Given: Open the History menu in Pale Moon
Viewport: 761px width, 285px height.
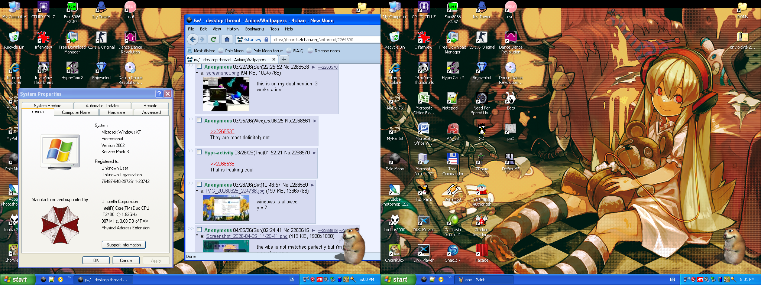Looking at the screenshot, I should pyautogui.click(x=233, y=29).
